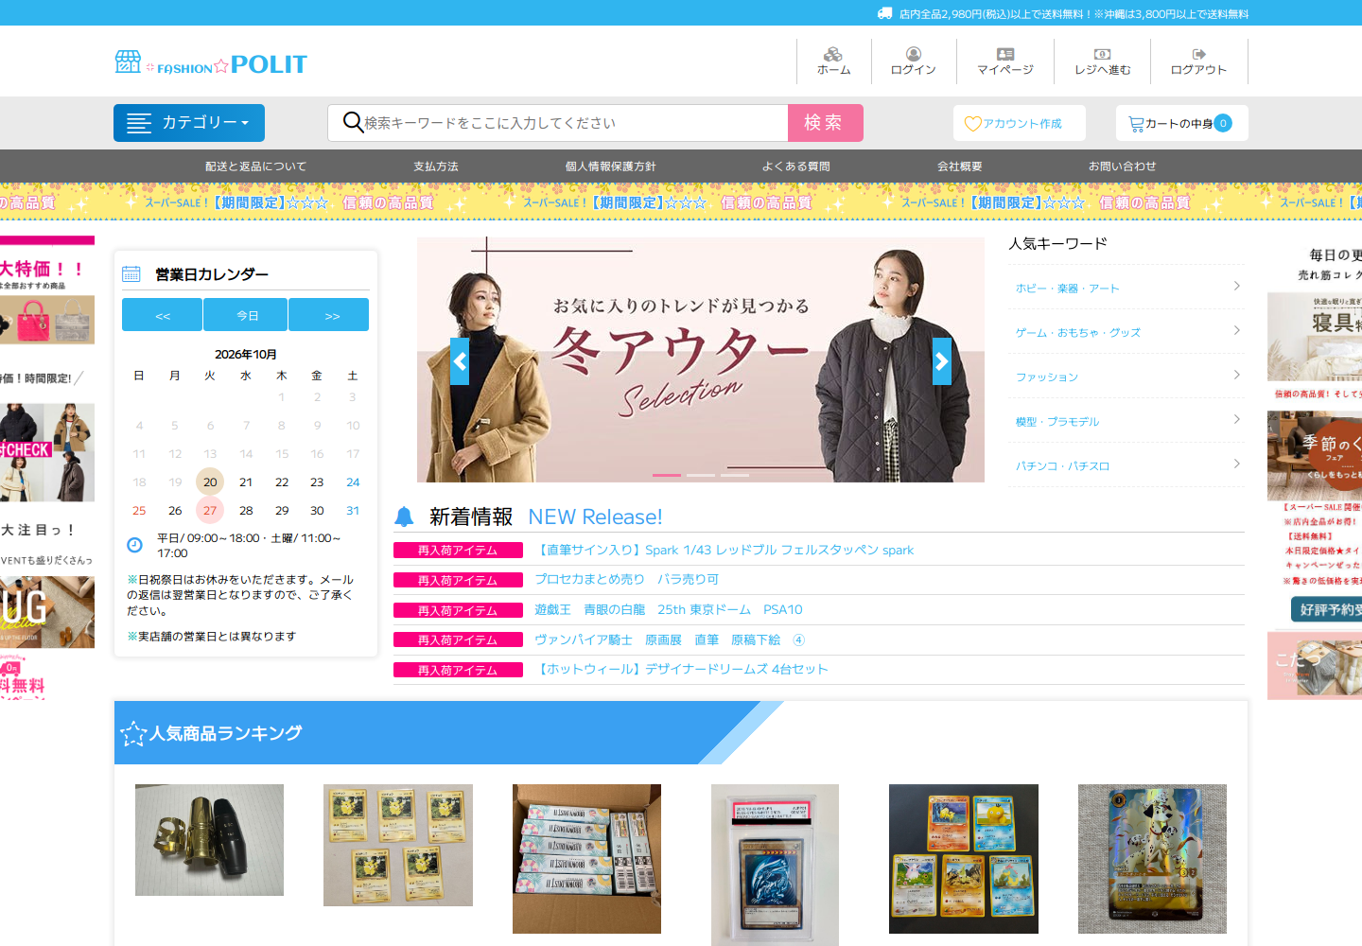Go to next calendar month with >>
The height and width of the screenshot is (946, 1362).
point(329,315)
